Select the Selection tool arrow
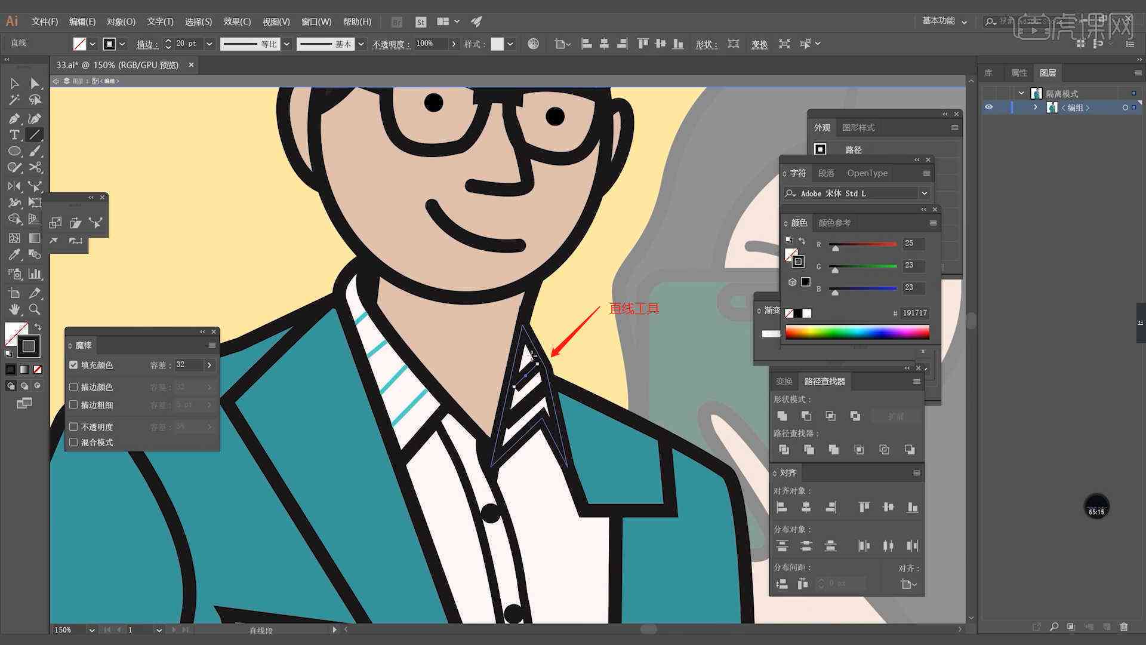1146x645 pixels. pyautogui.click(x=14, y=84)
